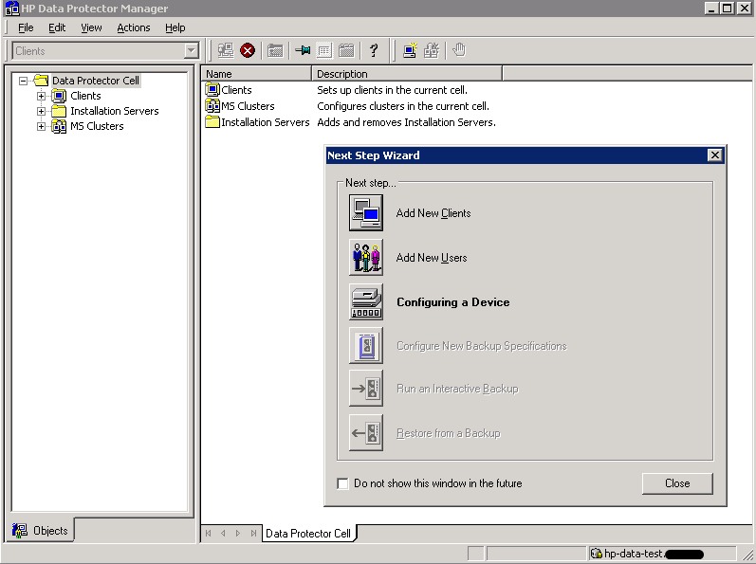Click the pin toolbar icon
Image resolution: width=756 pixels, height=564 pixels.
(x=303, y=50)
